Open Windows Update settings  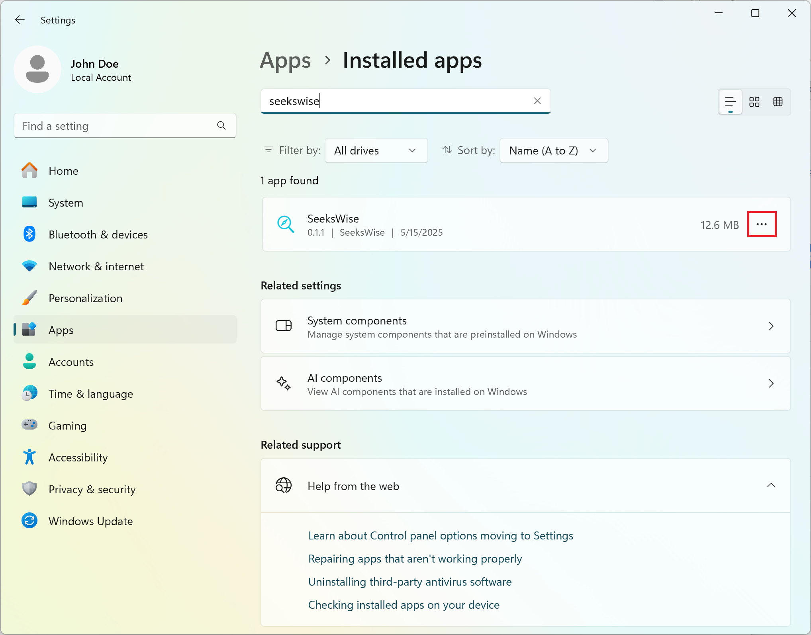coord(125,521)
